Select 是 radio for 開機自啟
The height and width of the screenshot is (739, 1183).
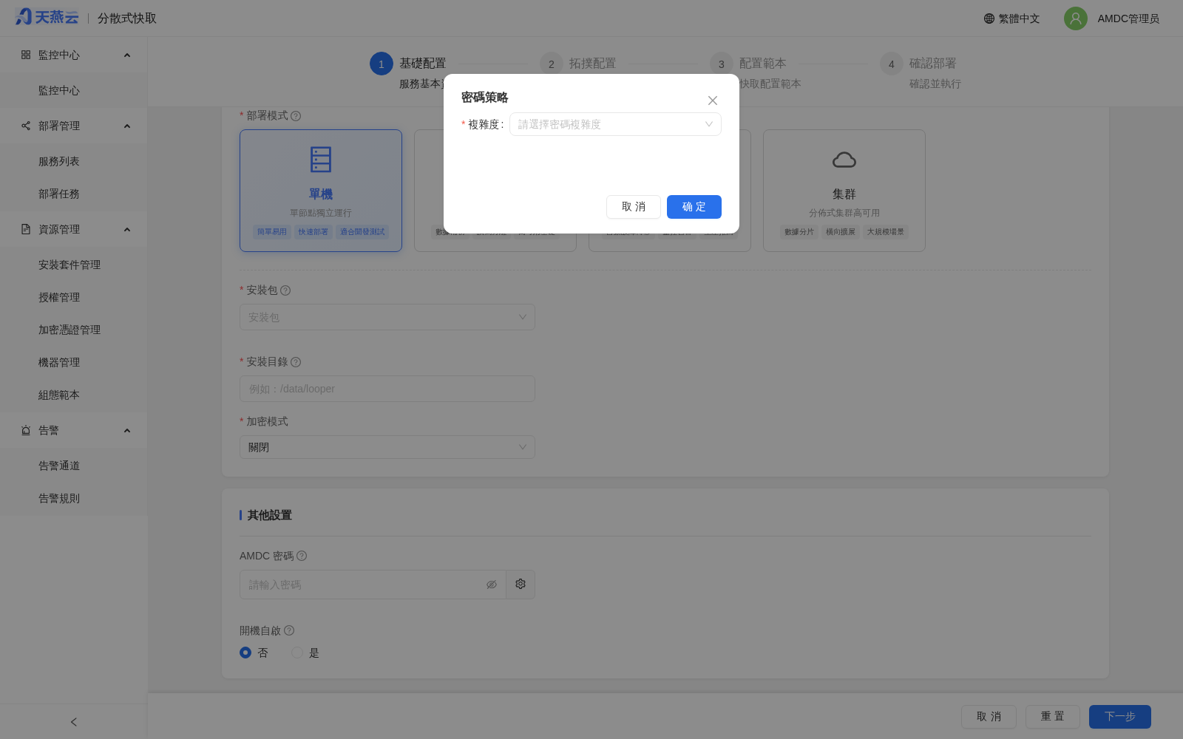pos(297,653)
